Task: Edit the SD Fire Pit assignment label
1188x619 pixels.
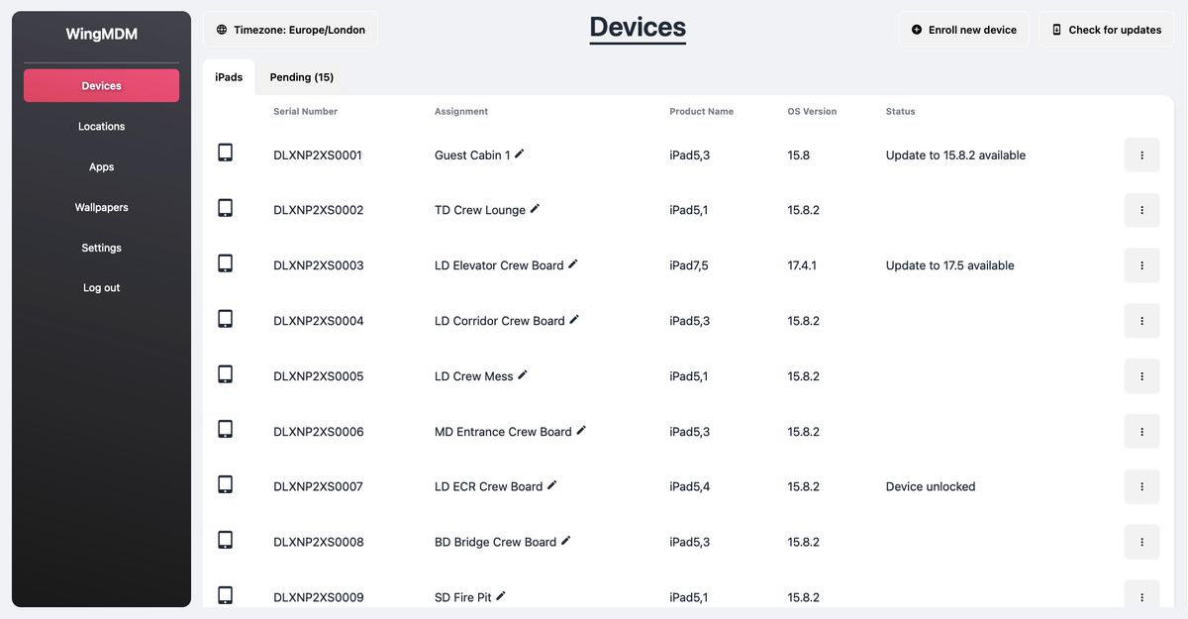Action: (501, 594)
